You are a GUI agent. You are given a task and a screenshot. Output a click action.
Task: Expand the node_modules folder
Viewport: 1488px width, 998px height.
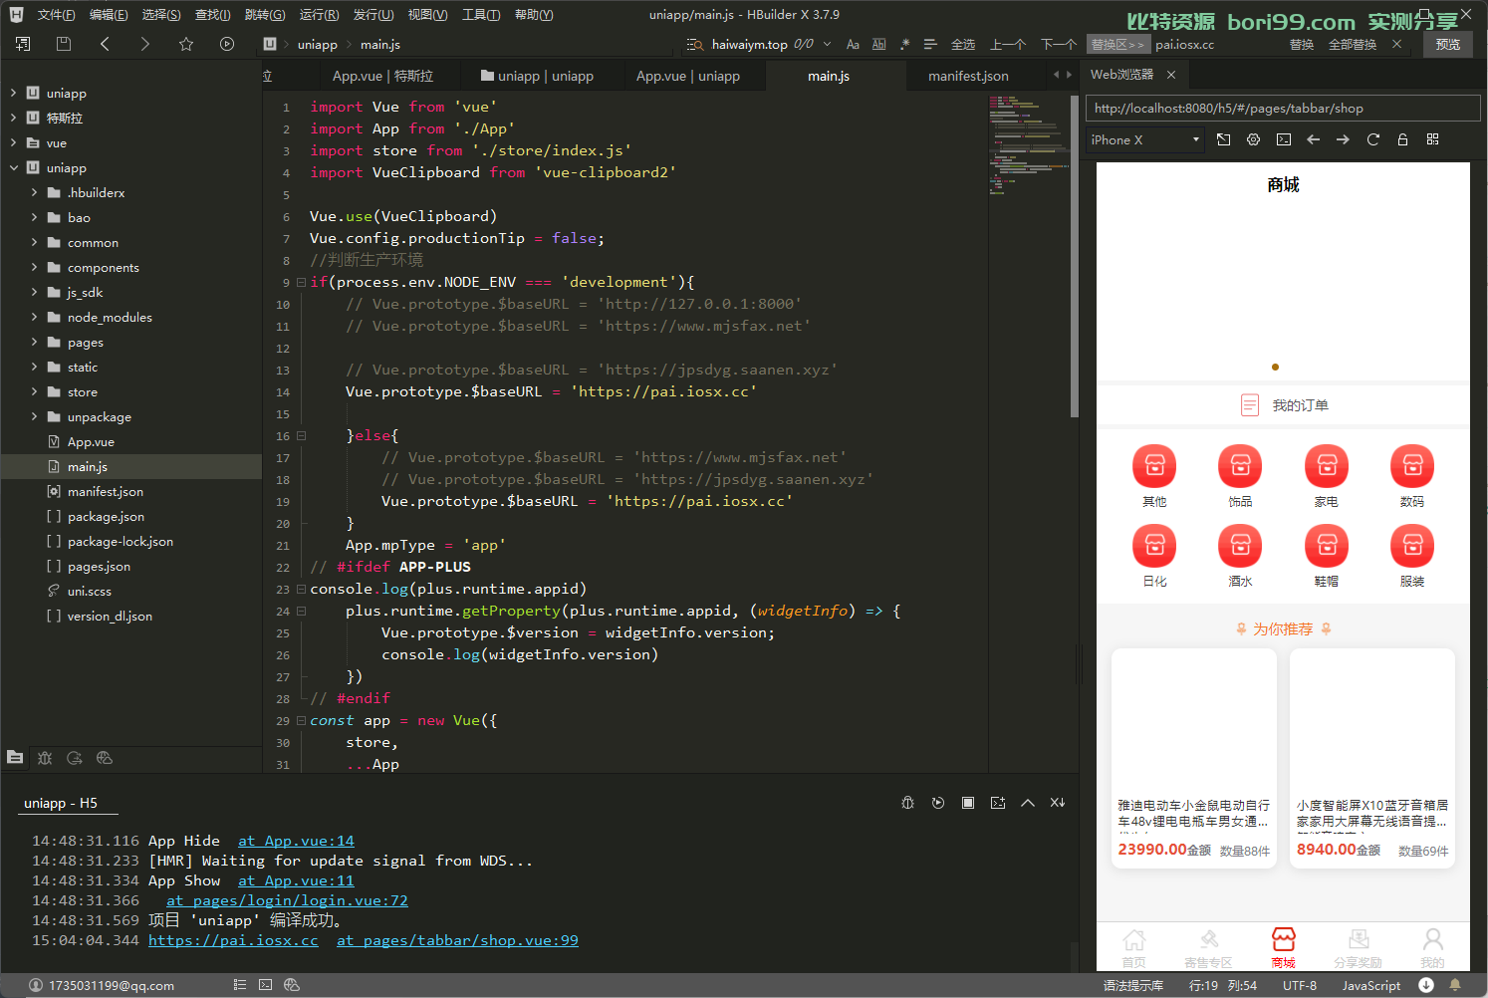point(34,317)
